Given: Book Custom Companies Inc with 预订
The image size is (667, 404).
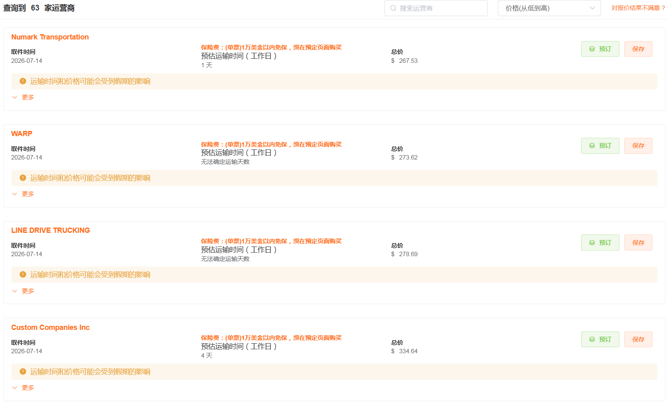Looking at the screenshot, I should click(600, 339).
